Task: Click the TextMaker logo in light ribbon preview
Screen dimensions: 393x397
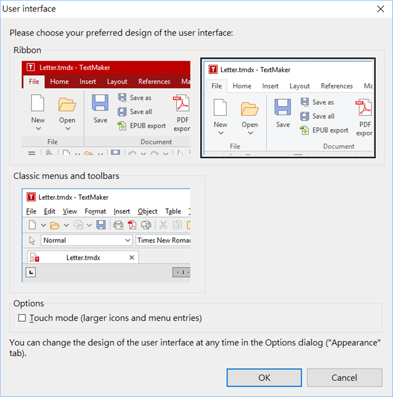Action: pyautogui.click(x=213, y=69)
